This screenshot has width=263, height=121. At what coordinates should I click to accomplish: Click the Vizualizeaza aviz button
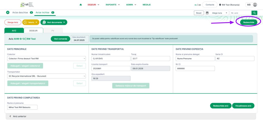point(243,106)
